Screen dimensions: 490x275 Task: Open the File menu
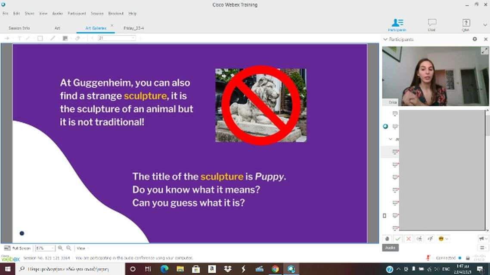[5, 13]
